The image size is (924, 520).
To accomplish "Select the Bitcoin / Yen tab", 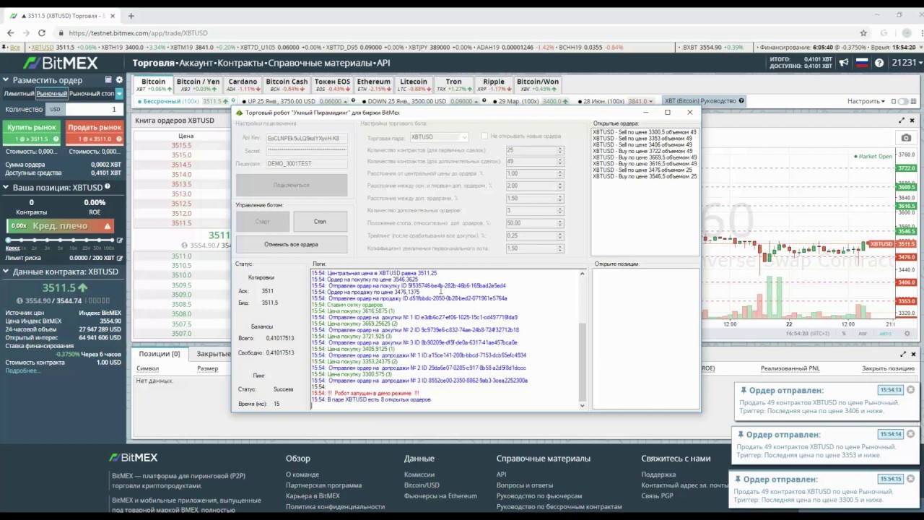I will click(x=198, y=84).
